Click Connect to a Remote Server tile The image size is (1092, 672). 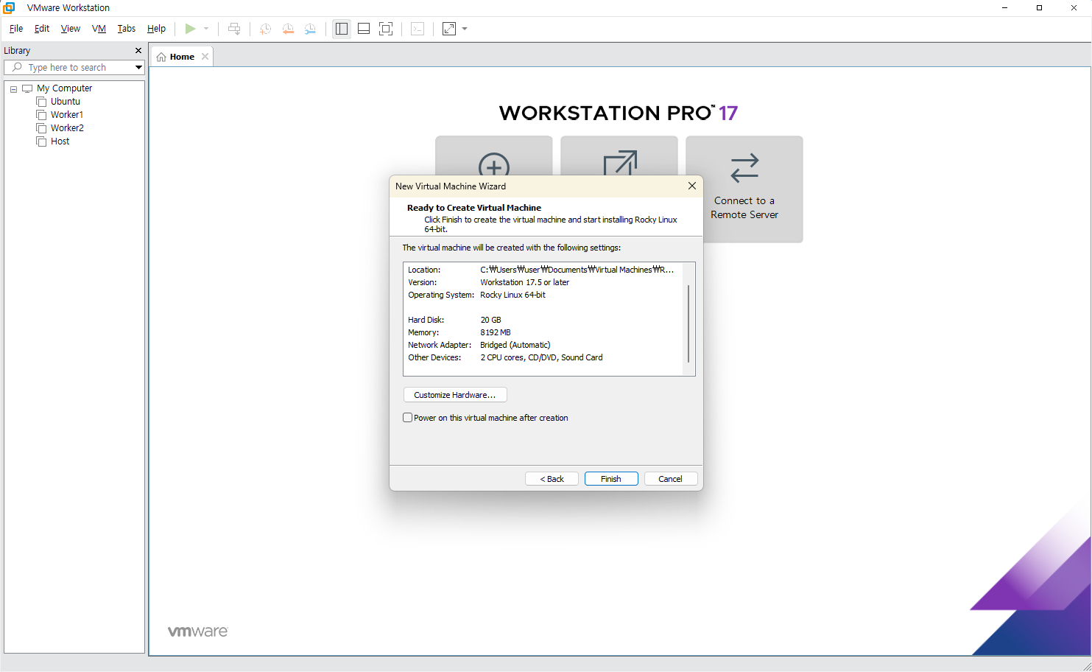tap(744, 189)
